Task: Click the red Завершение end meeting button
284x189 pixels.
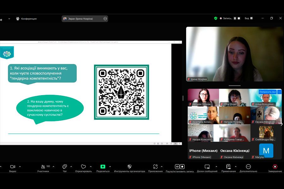Action: 275,167
